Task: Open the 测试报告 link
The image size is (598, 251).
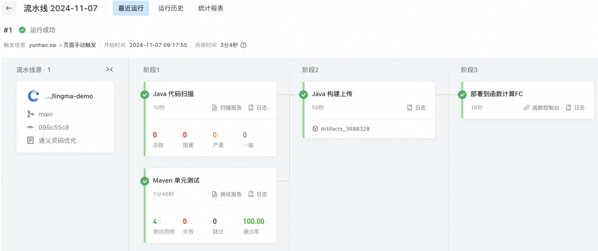Action: click(227, 194)
